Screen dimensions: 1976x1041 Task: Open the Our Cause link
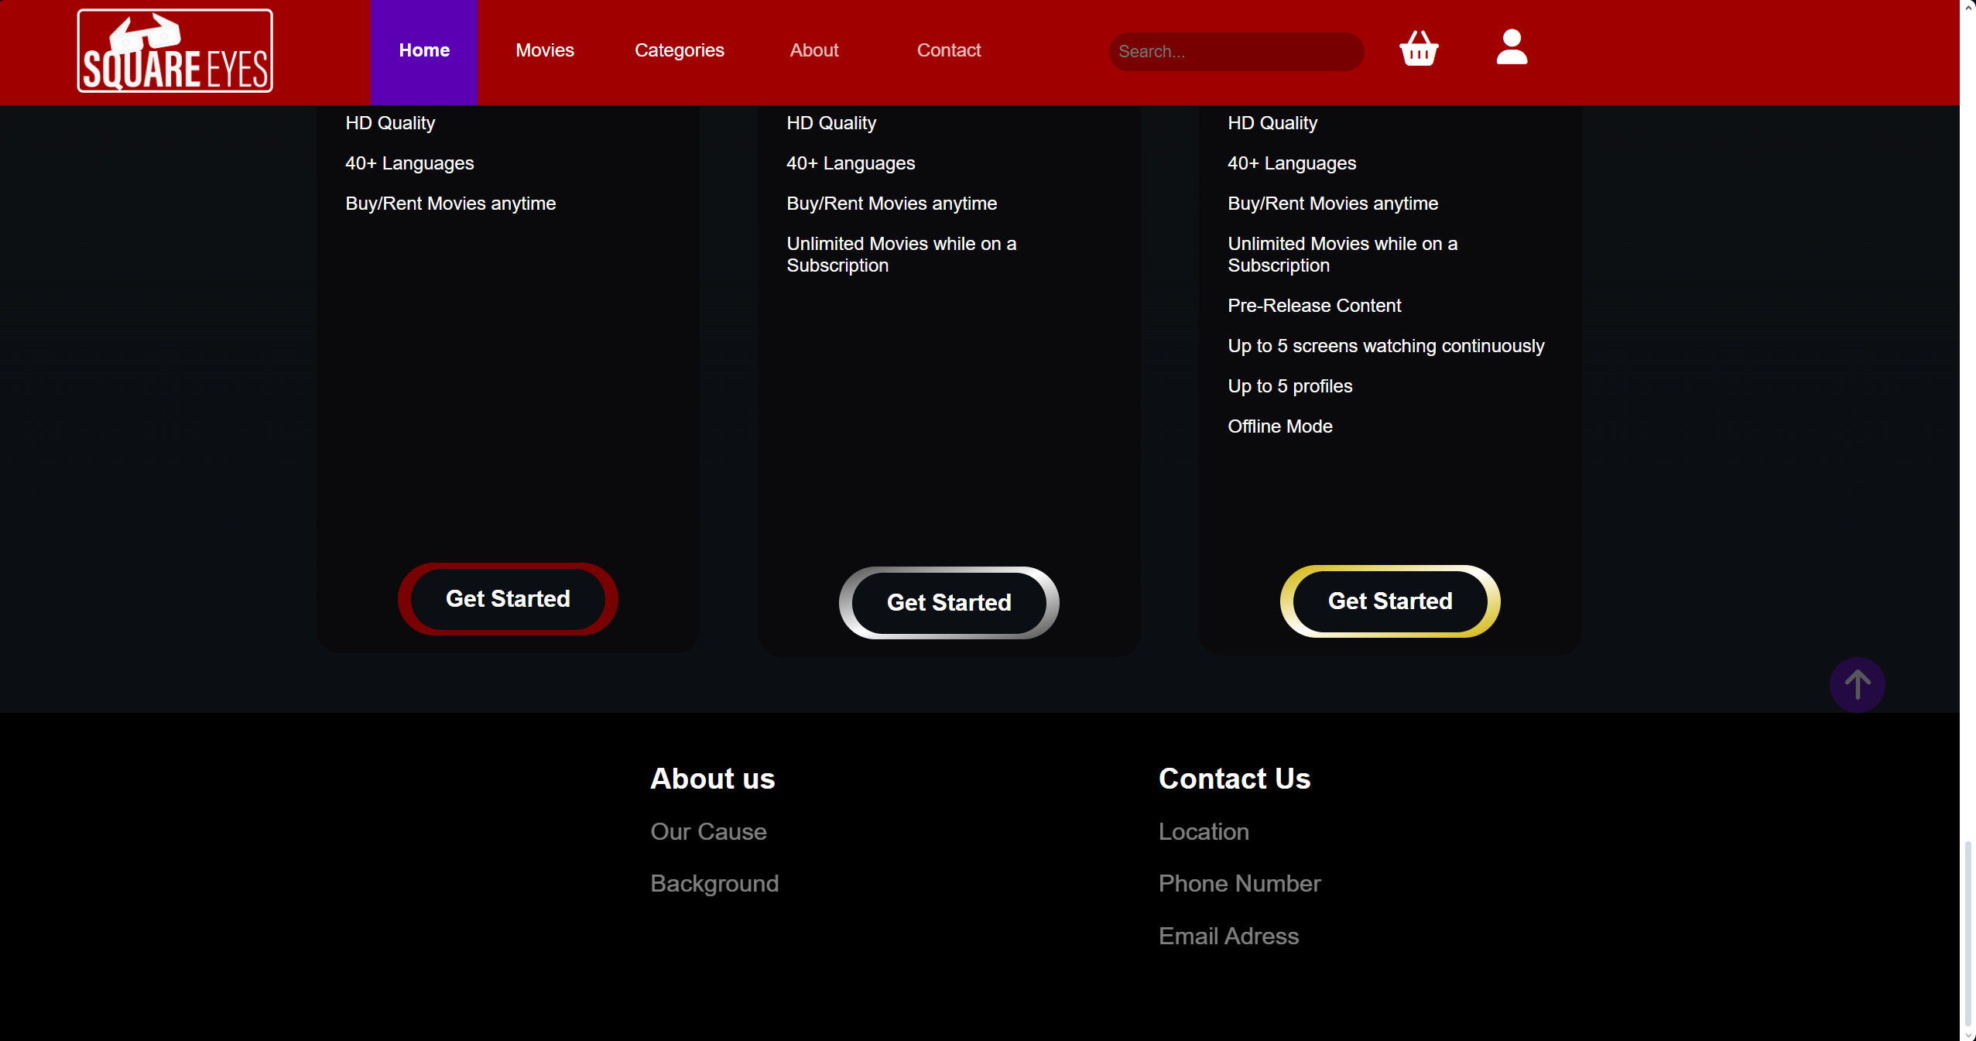point(707,831)
